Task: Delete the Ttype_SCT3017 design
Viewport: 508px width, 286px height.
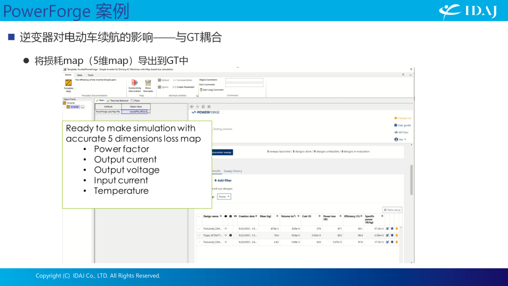Action: [397, 236]
